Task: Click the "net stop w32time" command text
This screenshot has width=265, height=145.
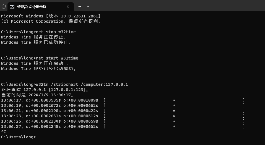Action: point(56,32)
